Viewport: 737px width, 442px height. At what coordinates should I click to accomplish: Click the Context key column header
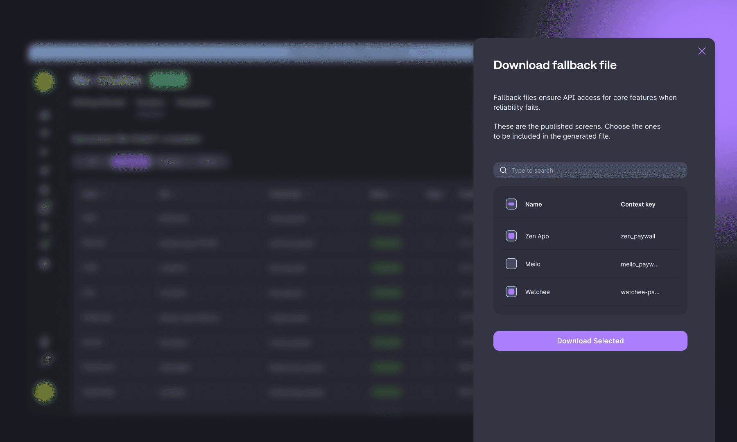(x=638, y=204)
